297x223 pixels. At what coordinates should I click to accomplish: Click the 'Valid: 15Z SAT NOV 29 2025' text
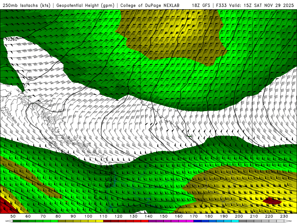click(x=261, y=5)
